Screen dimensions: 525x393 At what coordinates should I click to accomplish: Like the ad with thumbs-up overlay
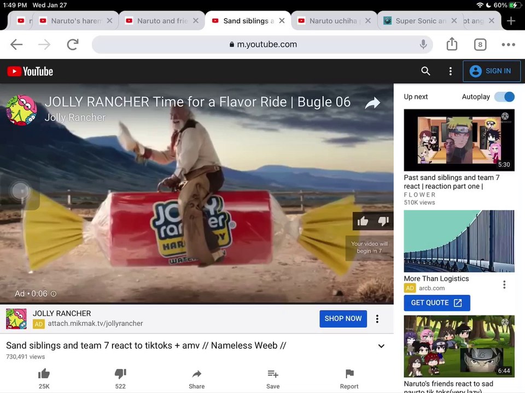(363, 221)
